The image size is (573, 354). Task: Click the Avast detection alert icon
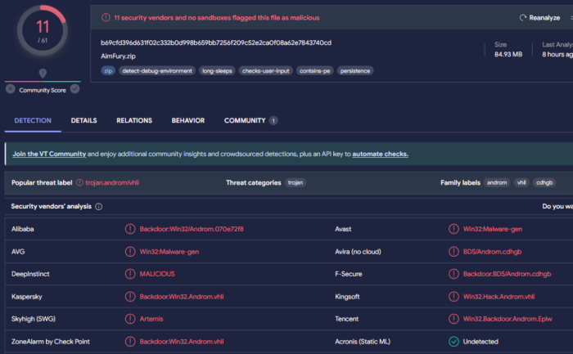point(453,229)
